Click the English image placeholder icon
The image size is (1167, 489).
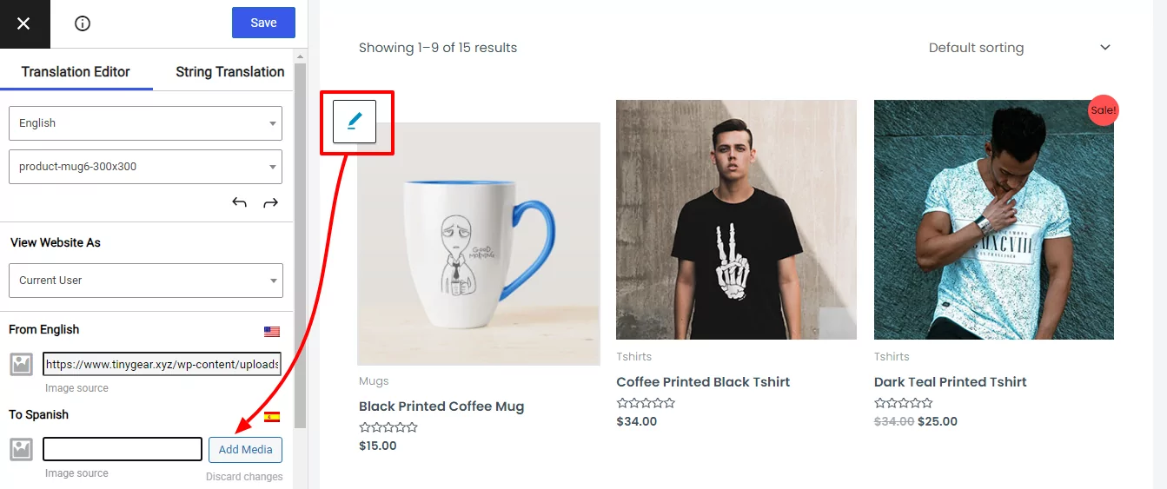pyautogui.click(x=22, y=364)
